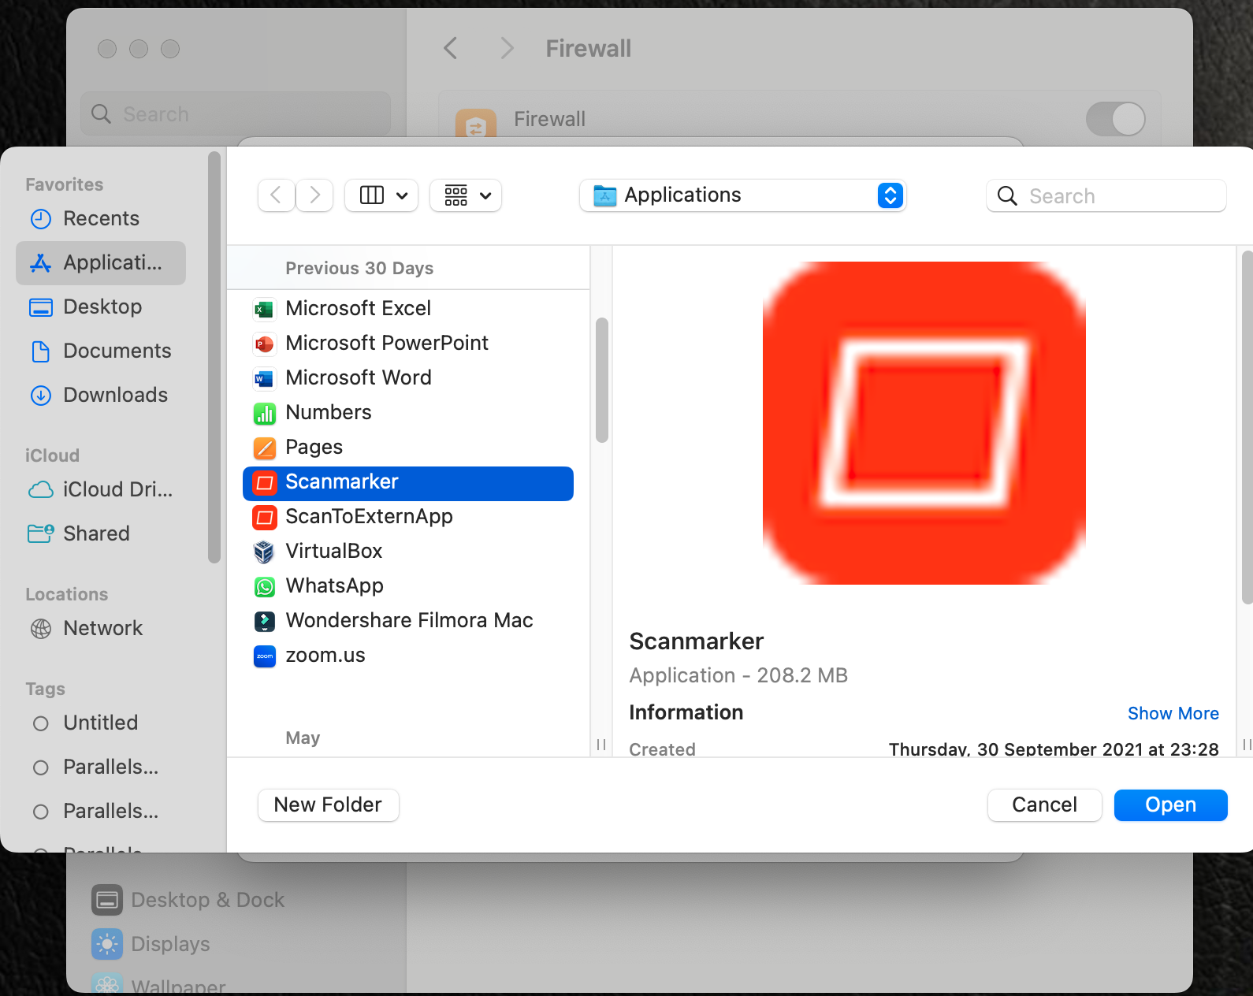Click the Shared folder icon in sidebar
Viewport: 1253px width, 996px height.
click(40, 534)
